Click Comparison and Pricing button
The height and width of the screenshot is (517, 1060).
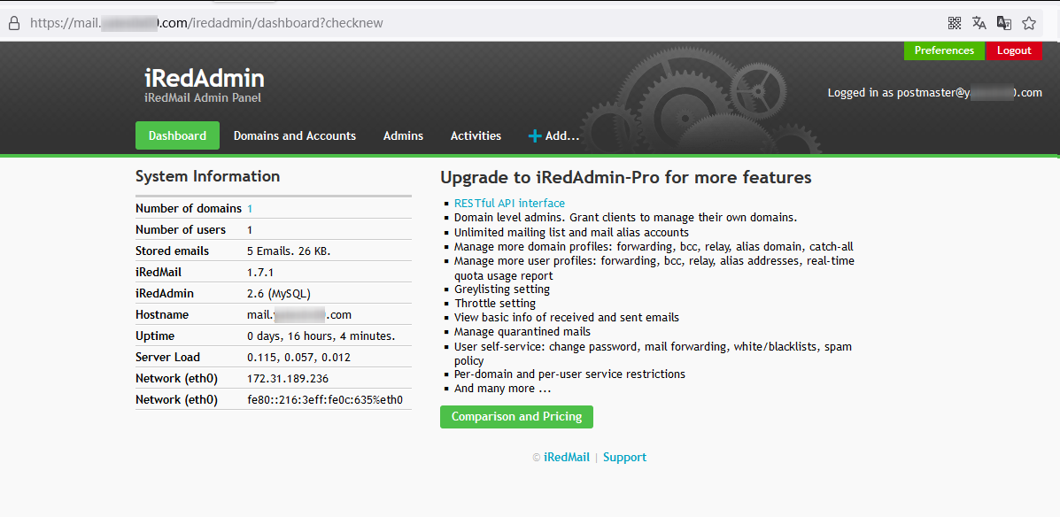click(x=516, y=416)
